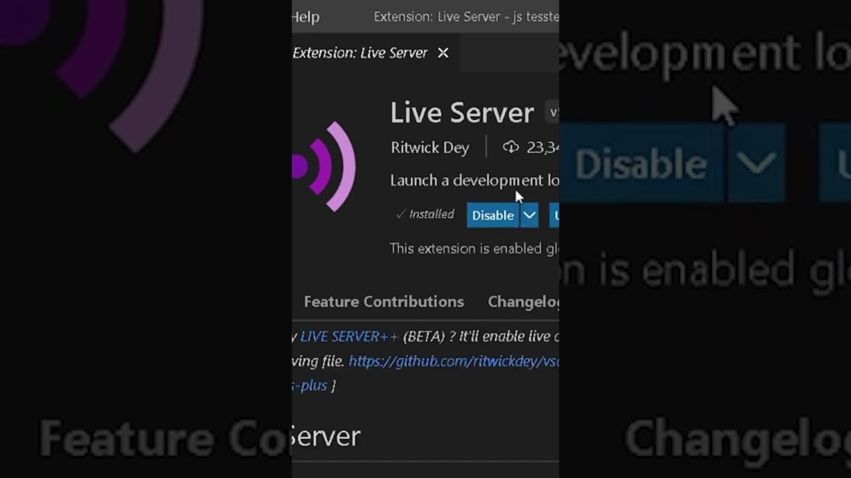The width and height of the screenshot is (851, 478).
Task: Click the "This extension is enabled" text
Action: tap(474, 248)
